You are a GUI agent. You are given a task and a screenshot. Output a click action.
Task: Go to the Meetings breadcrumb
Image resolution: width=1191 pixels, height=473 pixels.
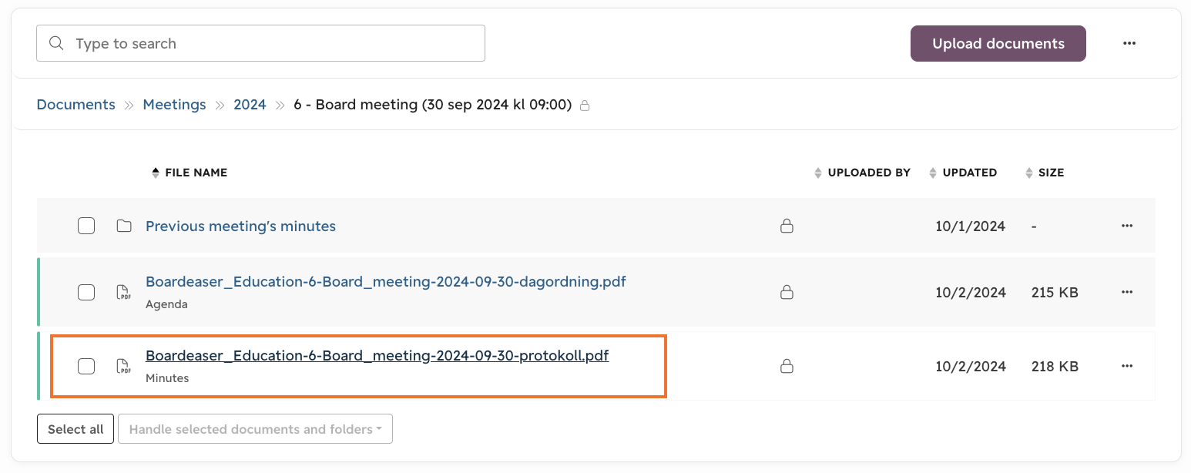(175, 105)
